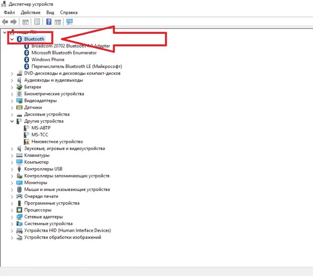Click the Windows Phone Bluetooth icon
Image resolution: width=313 pixels, height=276 pixels.
click(26, 59)
